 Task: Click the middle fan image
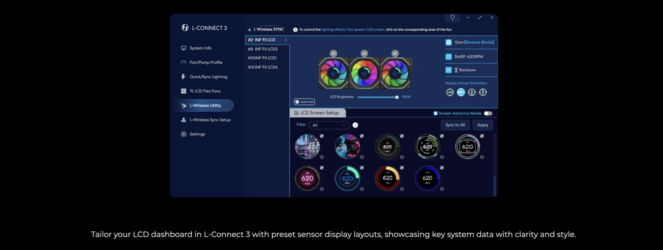coord(364,73)
